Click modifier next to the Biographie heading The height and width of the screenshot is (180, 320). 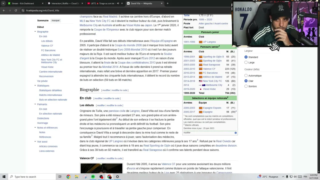coord(106,90)
